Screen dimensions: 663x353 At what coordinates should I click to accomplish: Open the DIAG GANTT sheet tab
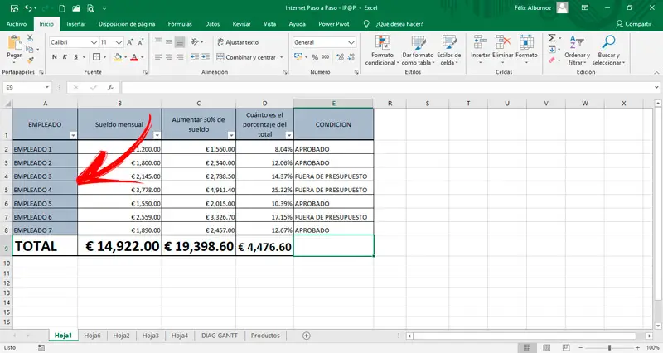[x=220, y=336]
